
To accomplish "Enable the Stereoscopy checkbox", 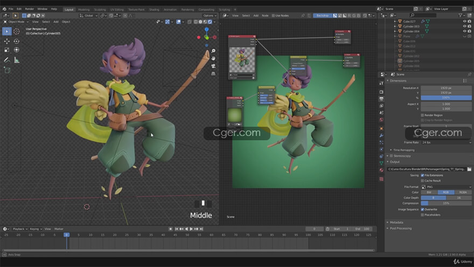I will click(392, 156).
